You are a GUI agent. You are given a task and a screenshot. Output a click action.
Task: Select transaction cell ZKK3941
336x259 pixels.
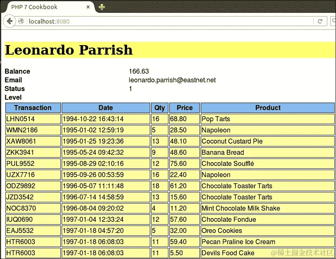pyautogui.click(x=33, y=152)
